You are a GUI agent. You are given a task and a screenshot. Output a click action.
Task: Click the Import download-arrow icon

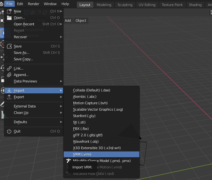point(9,90)
